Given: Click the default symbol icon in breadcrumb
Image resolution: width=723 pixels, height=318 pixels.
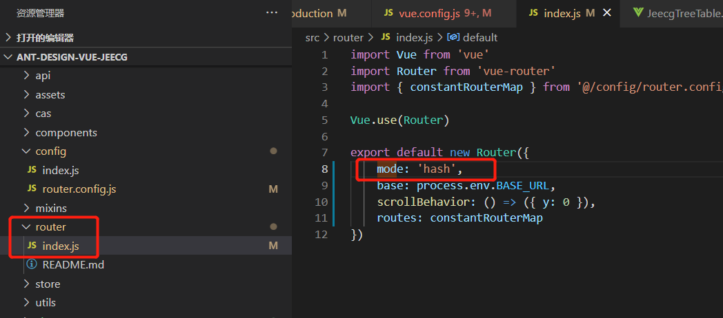Looking at the screenshot, I should tap(453, 37).
